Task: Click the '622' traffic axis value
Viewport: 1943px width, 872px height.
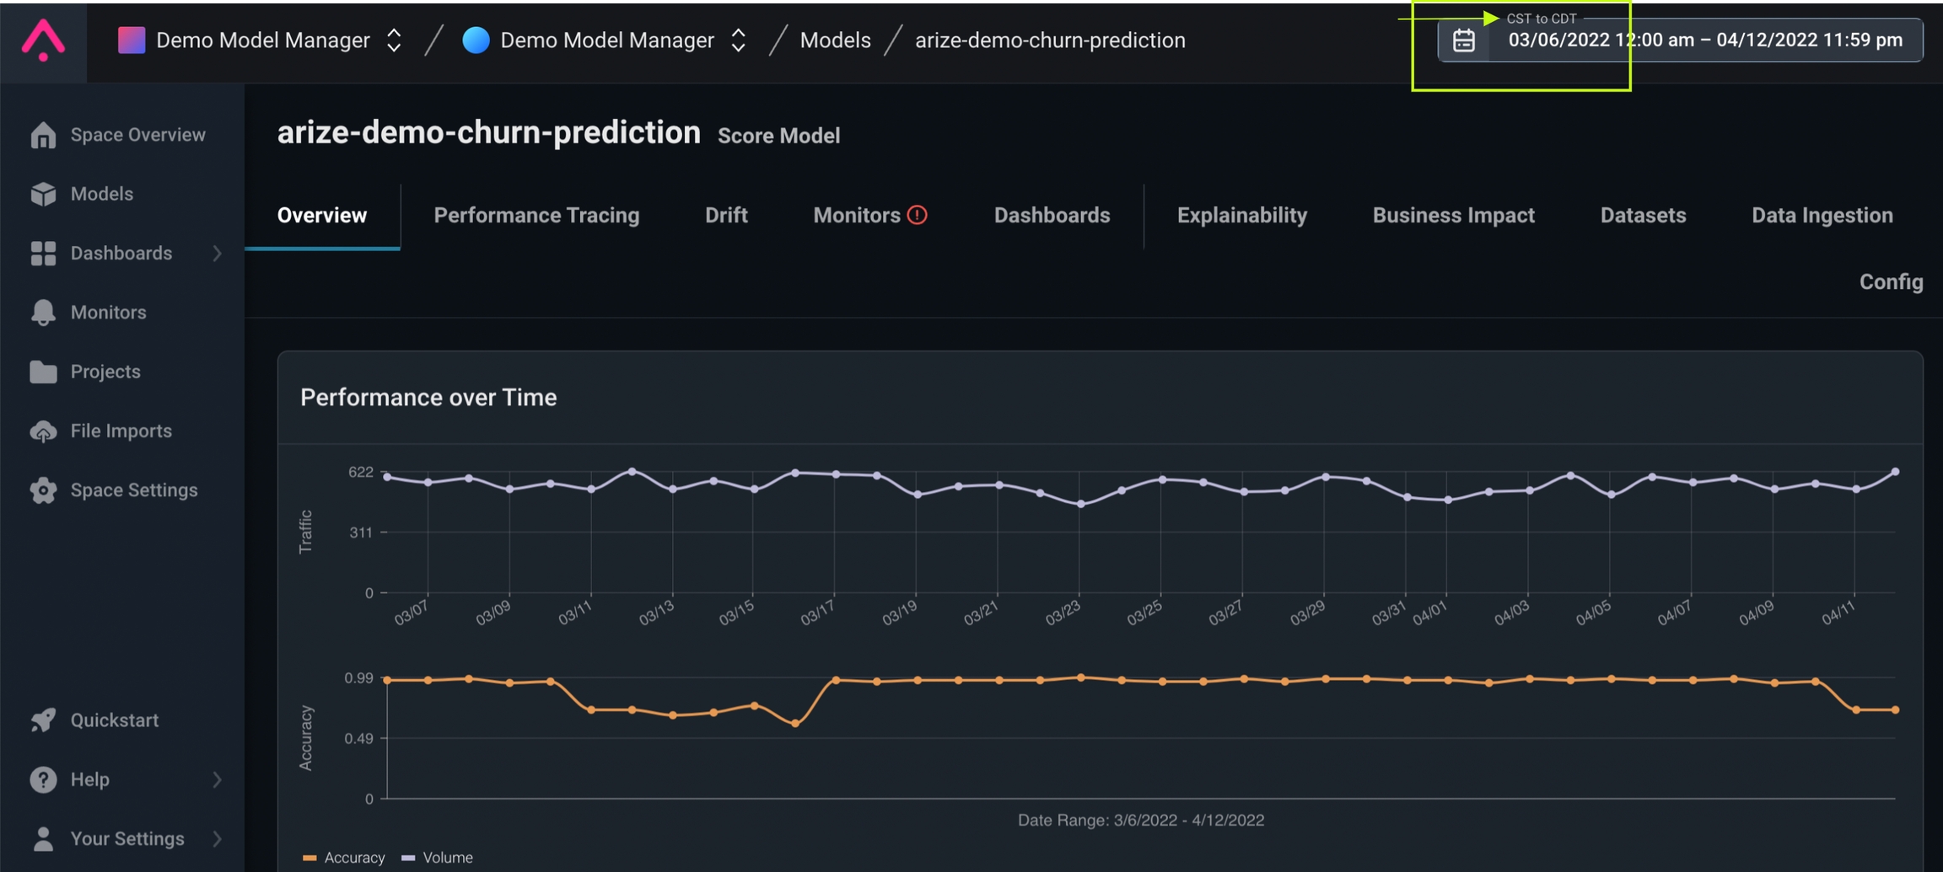Action: click(x=361, y=472)
